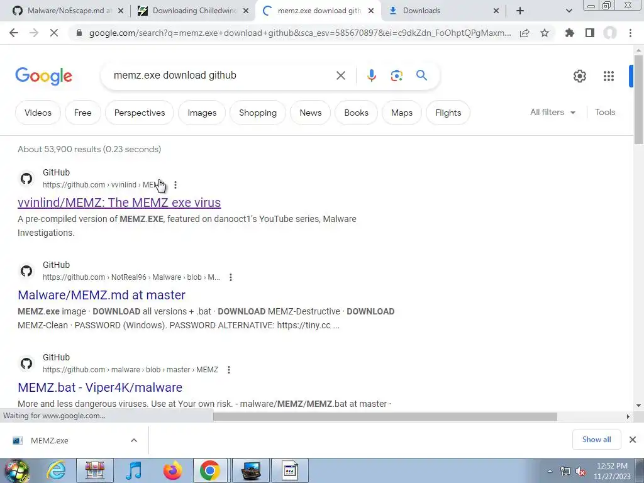Image resolution: width=644 pixels, height=483 pixels.
Task: Close the Downloading Chilledwindows tab
Action: pos(246,11)
